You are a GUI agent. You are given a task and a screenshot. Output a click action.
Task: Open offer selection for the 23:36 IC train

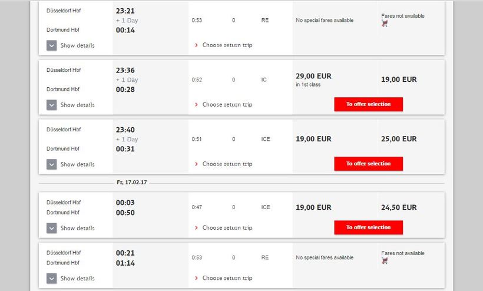click(368, 104)
